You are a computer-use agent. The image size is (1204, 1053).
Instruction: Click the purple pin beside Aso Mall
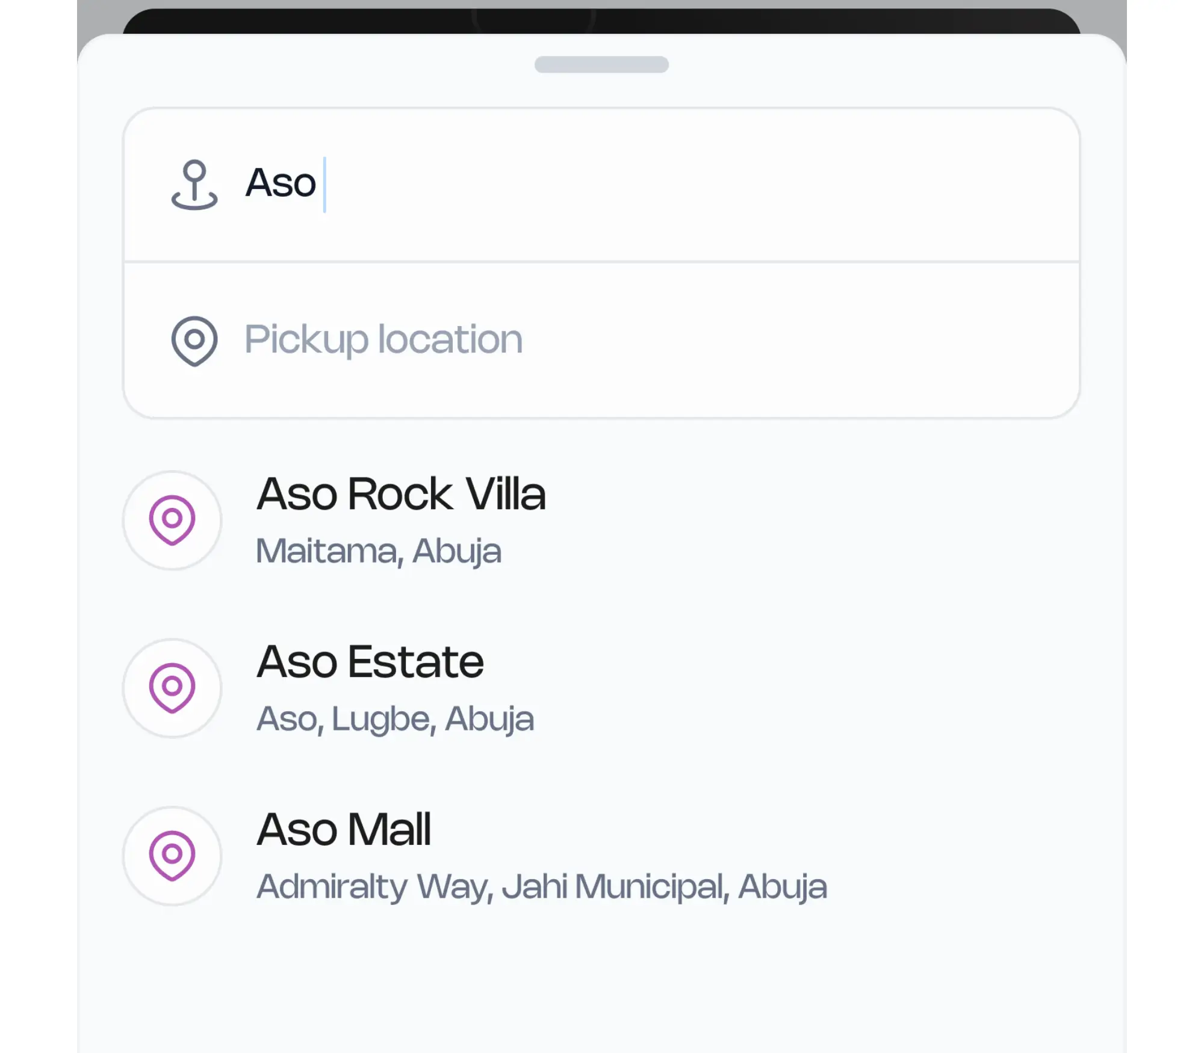172,856
